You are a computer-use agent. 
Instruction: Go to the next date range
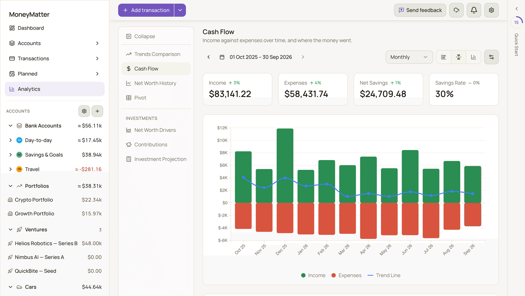[x=303, y=57]
